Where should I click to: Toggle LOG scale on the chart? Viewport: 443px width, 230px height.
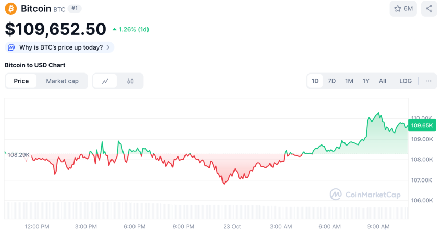point(405,81)
